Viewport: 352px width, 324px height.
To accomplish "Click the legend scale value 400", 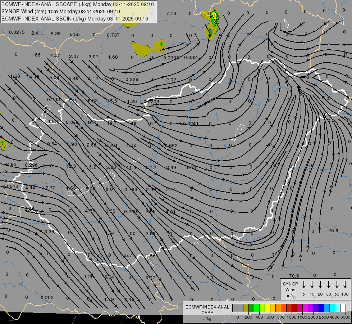I will 259,317.
